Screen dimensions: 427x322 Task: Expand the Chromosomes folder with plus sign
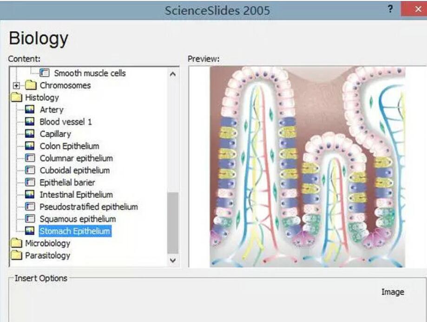pos(17,85)
